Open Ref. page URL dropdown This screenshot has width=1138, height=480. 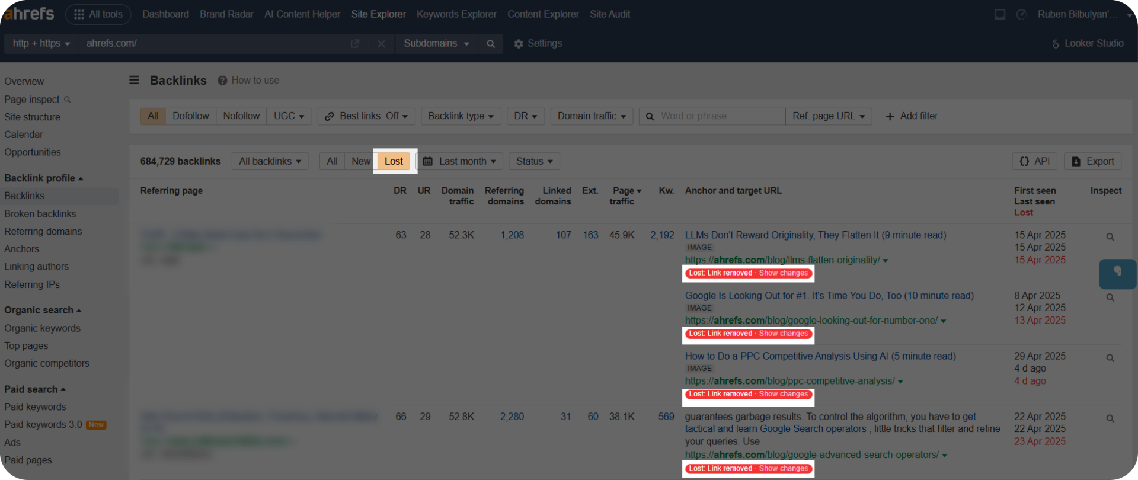(829, 116)
